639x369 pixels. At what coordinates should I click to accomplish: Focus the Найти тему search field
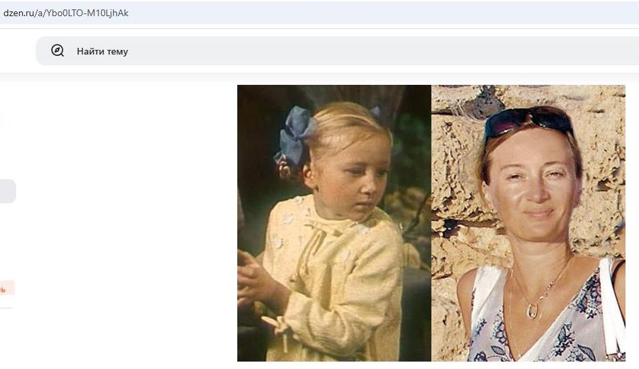tap(338, 51)
